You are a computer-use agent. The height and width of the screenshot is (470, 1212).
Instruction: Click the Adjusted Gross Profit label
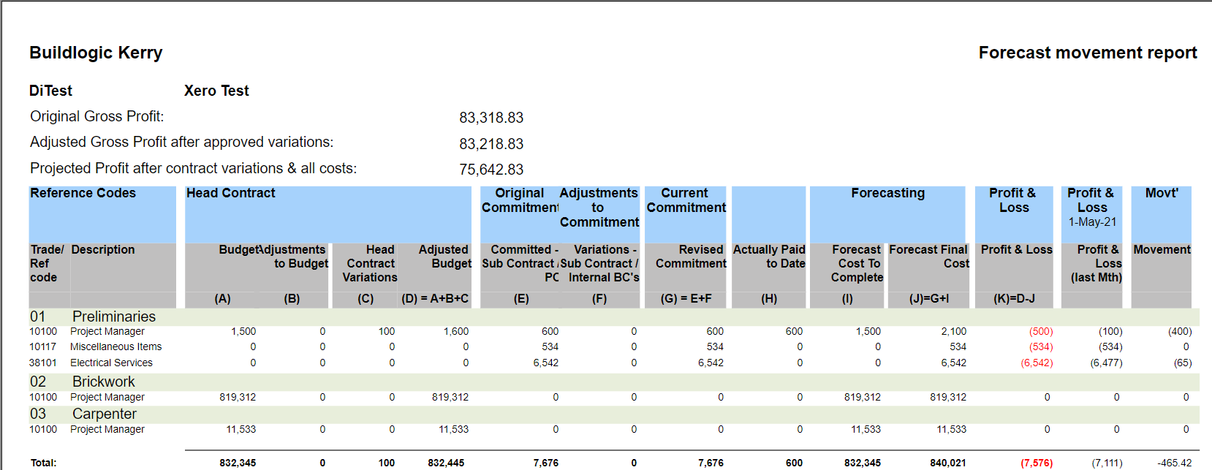click(x=181, y=142)
